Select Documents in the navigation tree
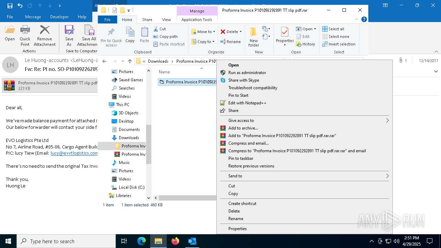 tap(125, 130)
